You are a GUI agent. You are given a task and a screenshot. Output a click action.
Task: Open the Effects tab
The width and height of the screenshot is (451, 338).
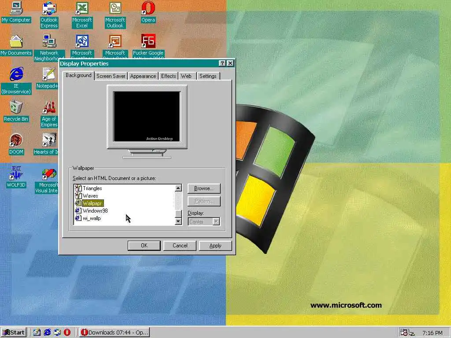(x=169, y=76)
